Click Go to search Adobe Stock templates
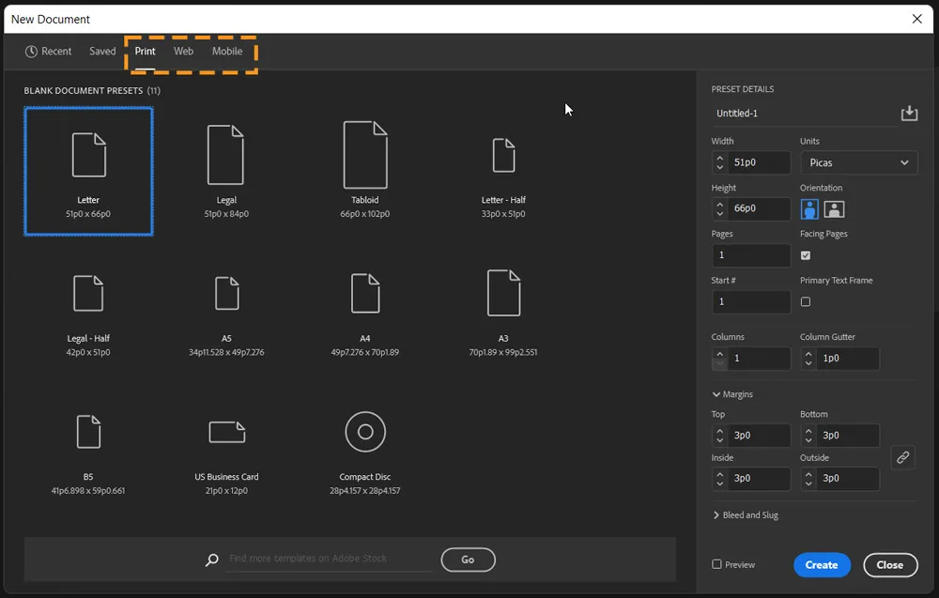 click(x=467, y=559)
